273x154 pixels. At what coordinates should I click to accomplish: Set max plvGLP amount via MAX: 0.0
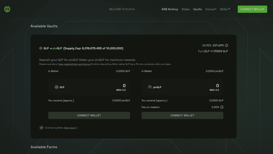click(214, 90)
